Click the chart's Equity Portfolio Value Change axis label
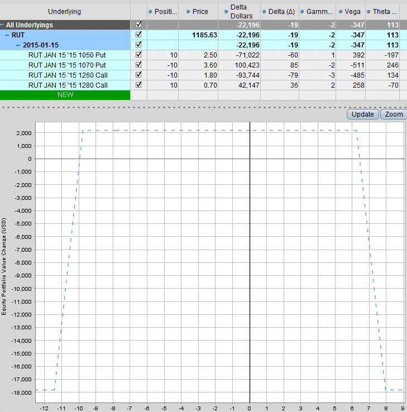 pos(4,266)
